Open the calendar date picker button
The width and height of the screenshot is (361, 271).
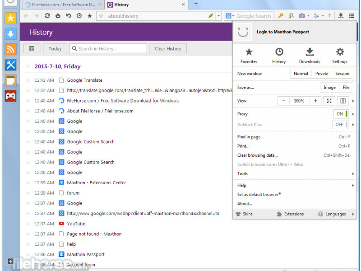[32, 49]
